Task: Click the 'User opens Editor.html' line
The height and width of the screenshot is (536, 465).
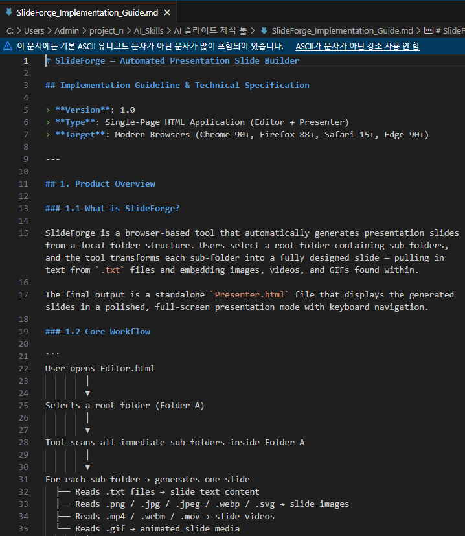Action: tap(100, 368)
